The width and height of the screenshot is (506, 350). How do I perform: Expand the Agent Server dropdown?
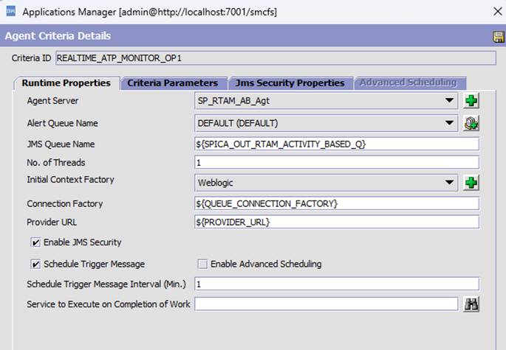tap(450, 101)
